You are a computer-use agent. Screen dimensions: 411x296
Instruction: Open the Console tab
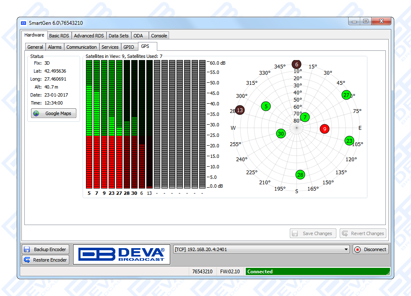[159, 36]
